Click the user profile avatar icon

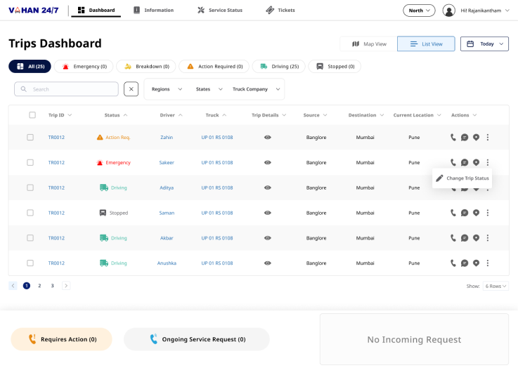coord(449,11)
